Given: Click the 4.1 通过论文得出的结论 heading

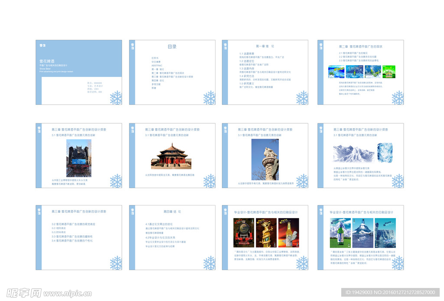Looking at the screenshot, I should coord(159,224).
